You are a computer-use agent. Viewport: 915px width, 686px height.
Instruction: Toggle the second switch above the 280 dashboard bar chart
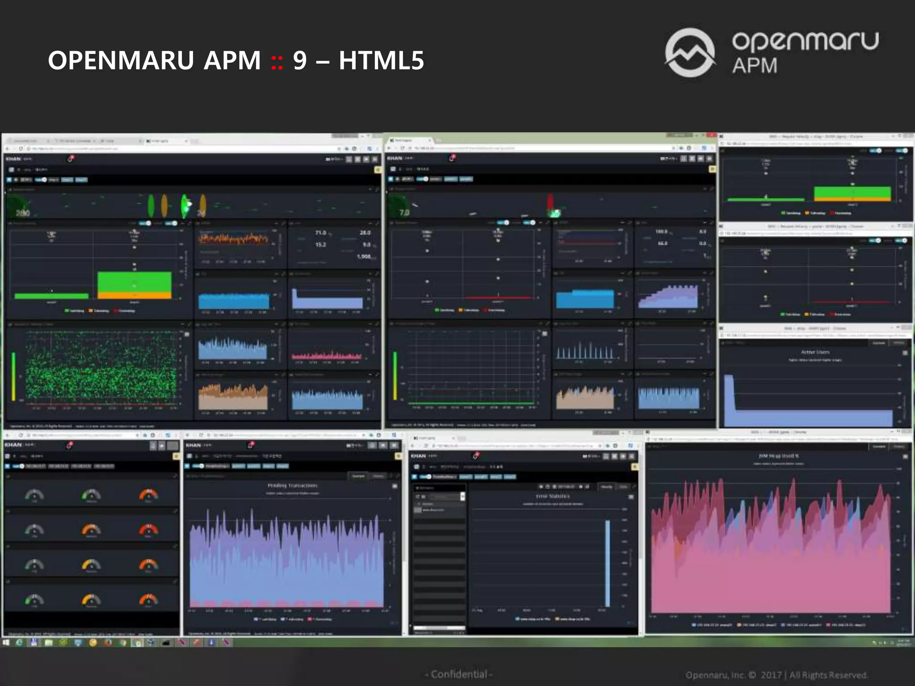(x=172, y=223)
